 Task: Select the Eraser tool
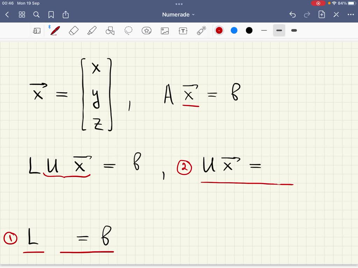tap(73, 30)
